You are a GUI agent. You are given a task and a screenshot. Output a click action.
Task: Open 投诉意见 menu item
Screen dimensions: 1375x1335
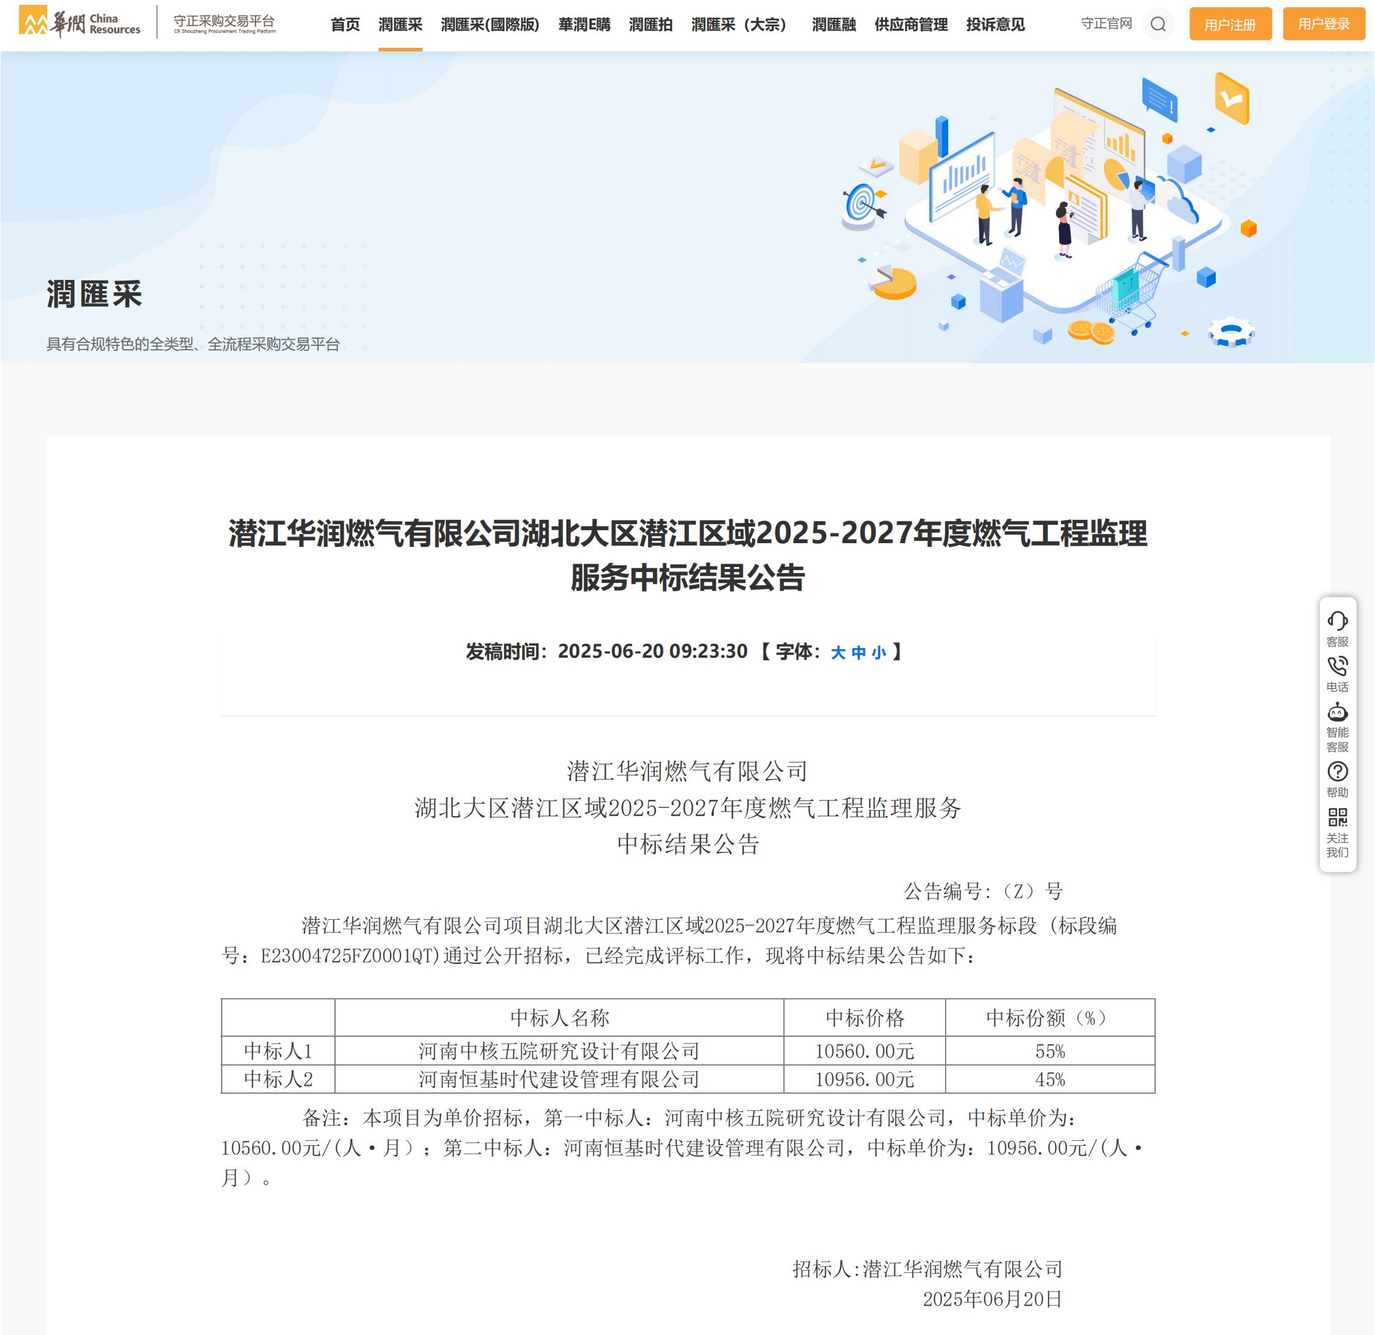tap(995, 24)
